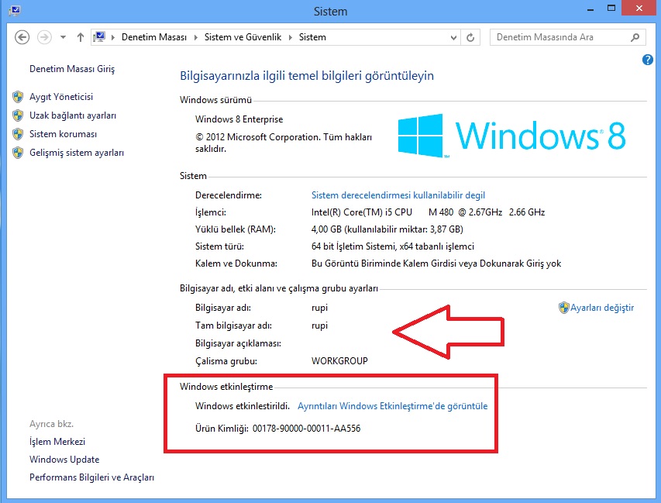Expand the arrow before Denetim Masası breadcrumb
This screenshot has width=661, height=503.
(x=113, y=37)
